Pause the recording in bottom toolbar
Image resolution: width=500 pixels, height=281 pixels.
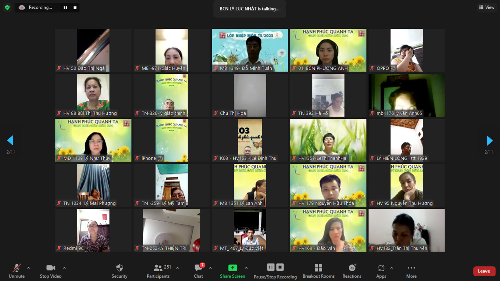[x=271, y=267]
